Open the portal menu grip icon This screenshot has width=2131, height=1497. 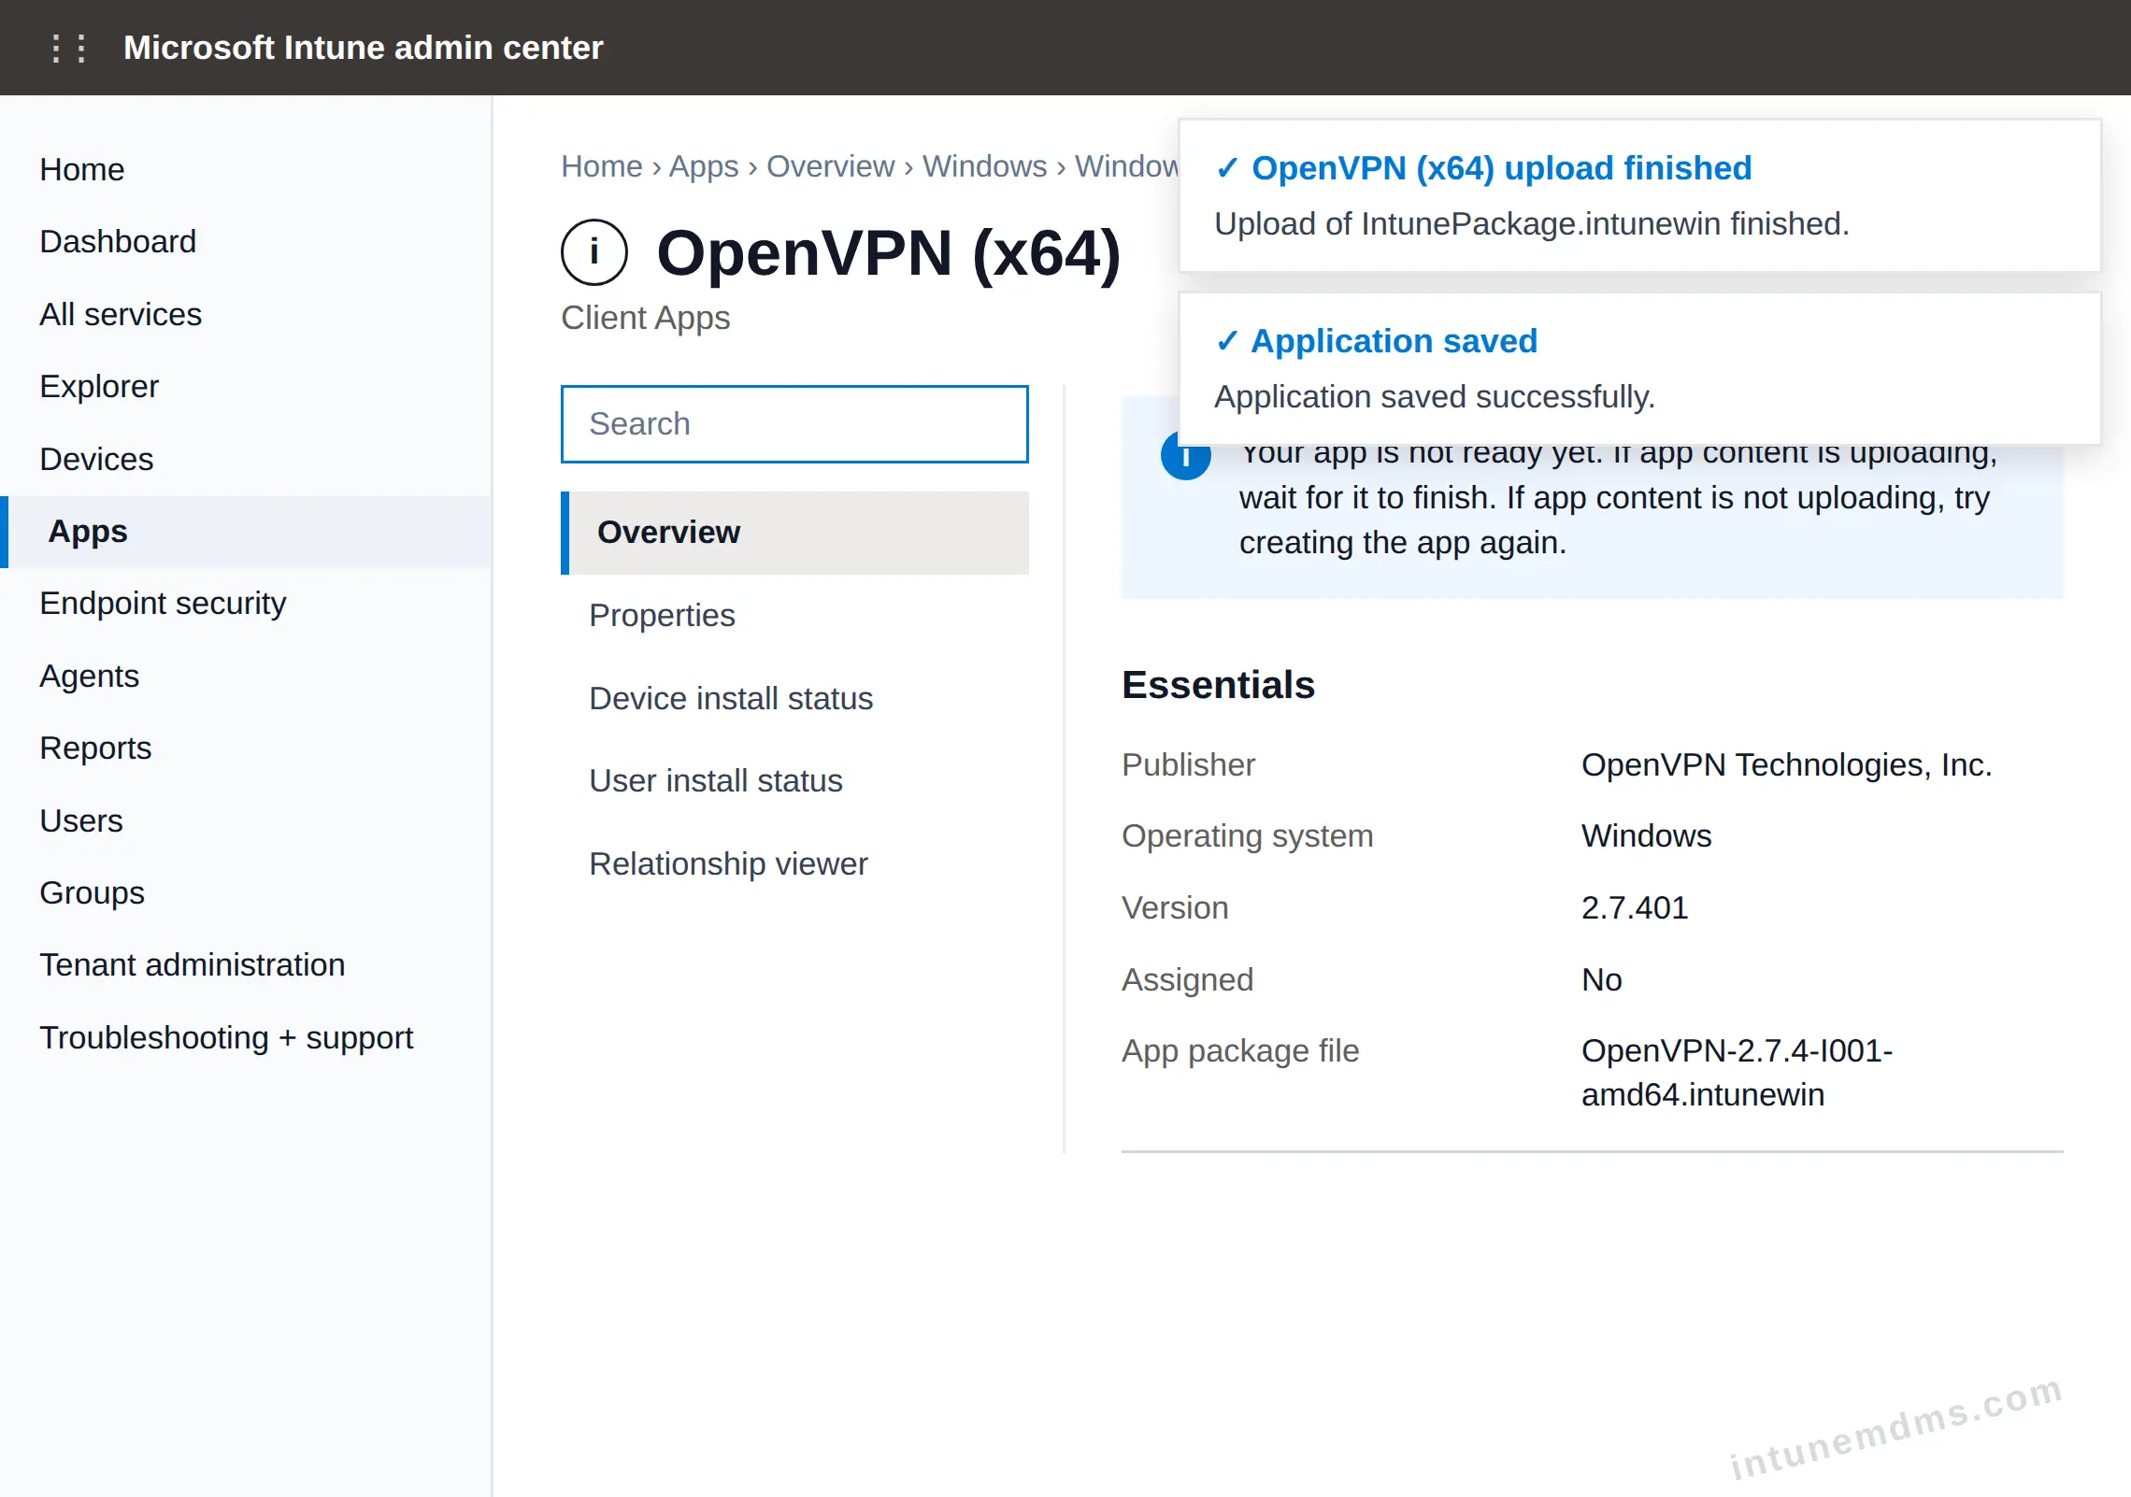pyautogui.click(x=68, y=48)
